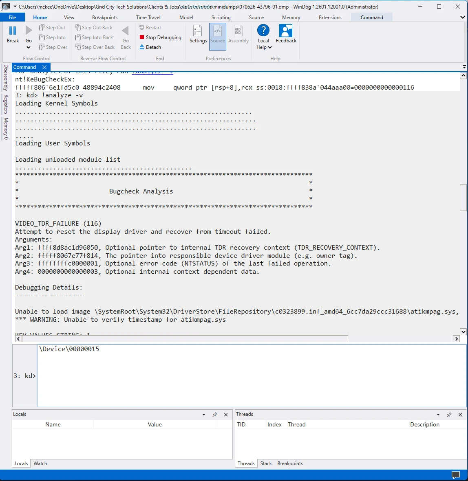468x481 pixels.
Task: Switch to Breakpoints bottom tab
Action: [x=290, y=463]
